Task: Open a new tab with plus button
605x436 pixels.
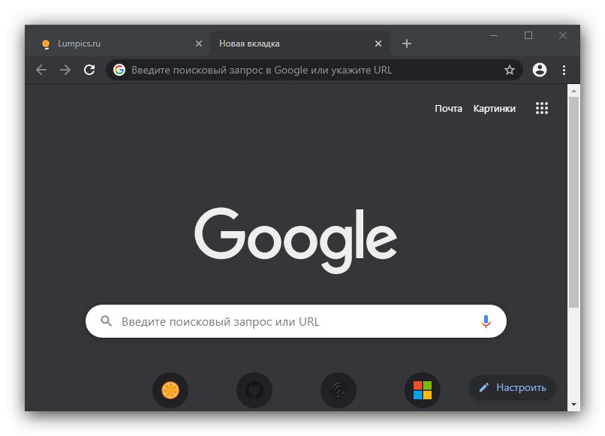Action: coord(407,44)
